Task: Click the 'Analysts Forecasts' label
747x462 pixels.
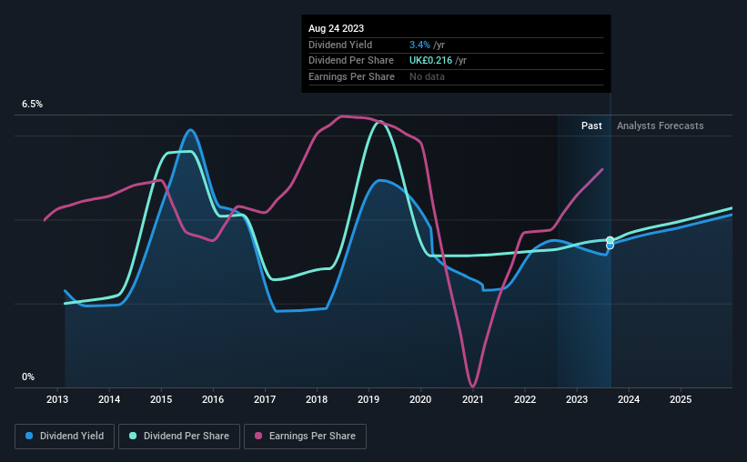Action: 660,126
